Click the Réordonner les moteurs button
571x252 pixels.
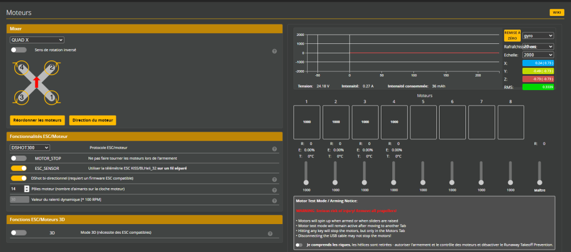pyautogui.click(x=37, y=120)
